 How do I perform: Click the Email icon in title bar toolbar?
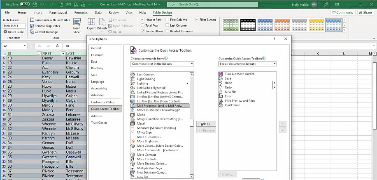click(x=68, y=5)
